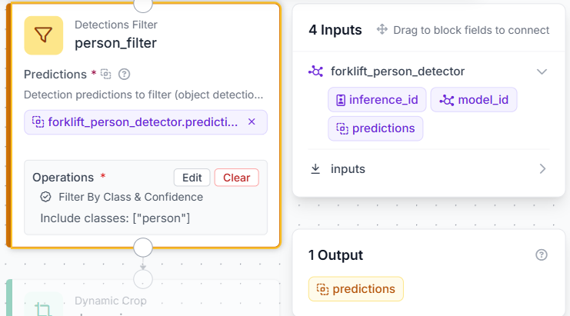Viewport: 570px width, 316px height.
Task: Click the bottom connector handle of person_filter
Action: [143, 248]
